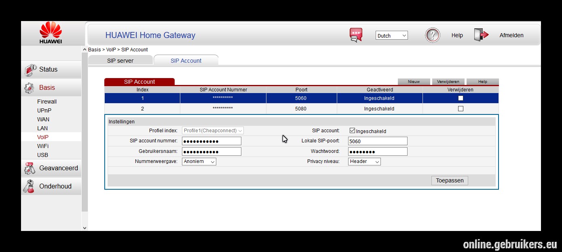
Task: Click the Onderhoud maintenance icon
Action: (x=29, y=186)
